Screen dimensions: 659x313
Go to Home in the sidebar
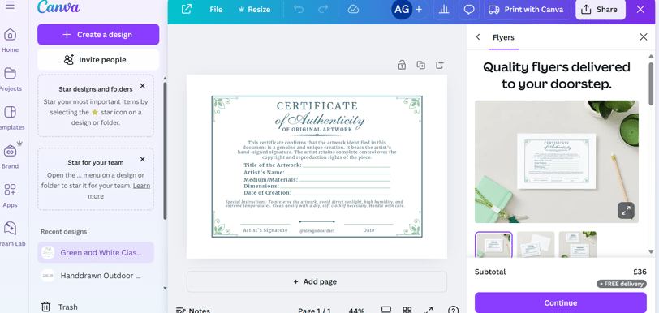tap(10, 41)
